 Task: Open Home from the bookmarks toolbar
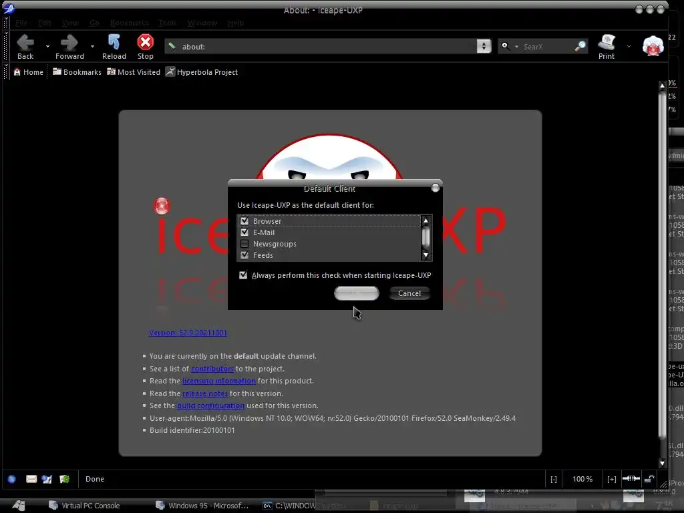[x=28, y=72]
